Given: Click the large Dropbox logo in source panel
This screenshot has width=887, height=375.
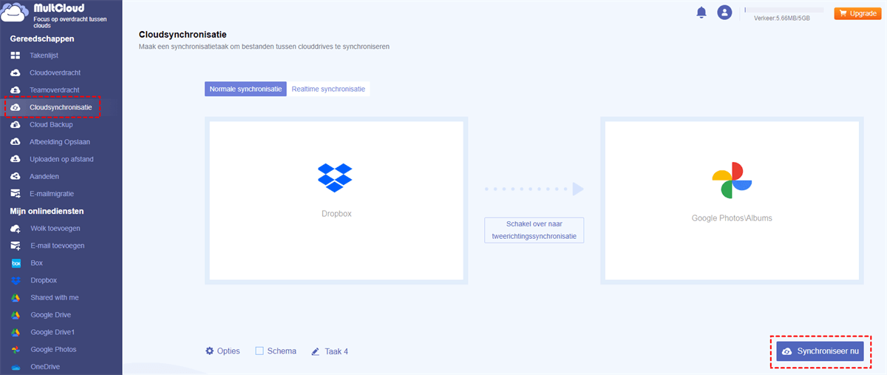Looking at the screenshot, I should (335, 178).
